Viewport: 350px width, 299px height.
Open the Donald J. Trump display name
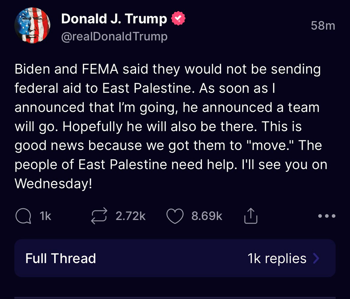point(114,19)
